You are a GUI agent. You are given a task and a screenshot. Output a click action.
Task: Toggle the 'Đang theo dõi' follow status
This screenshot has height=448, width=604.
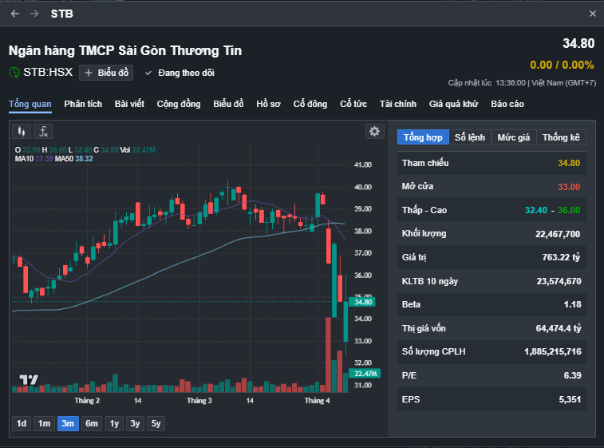click(x=180, y=73)
